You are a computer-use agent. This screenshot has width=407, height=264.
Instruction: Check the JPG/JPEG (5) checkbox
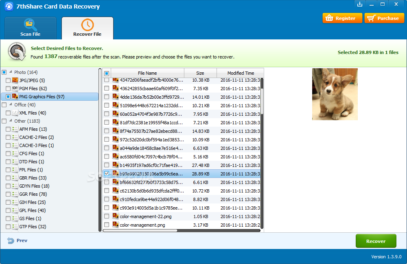tap(8, 80)
